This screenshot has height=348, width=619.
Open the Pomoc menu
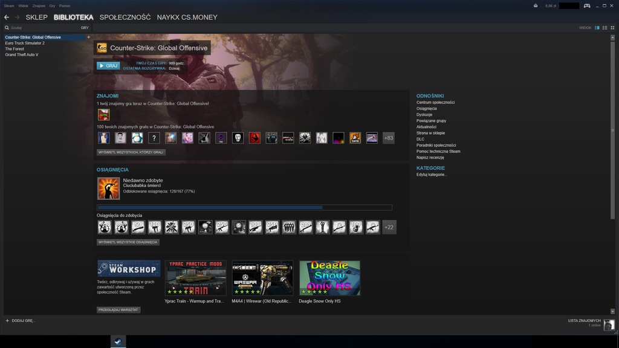pyautogui.click(x=65, y=6)
